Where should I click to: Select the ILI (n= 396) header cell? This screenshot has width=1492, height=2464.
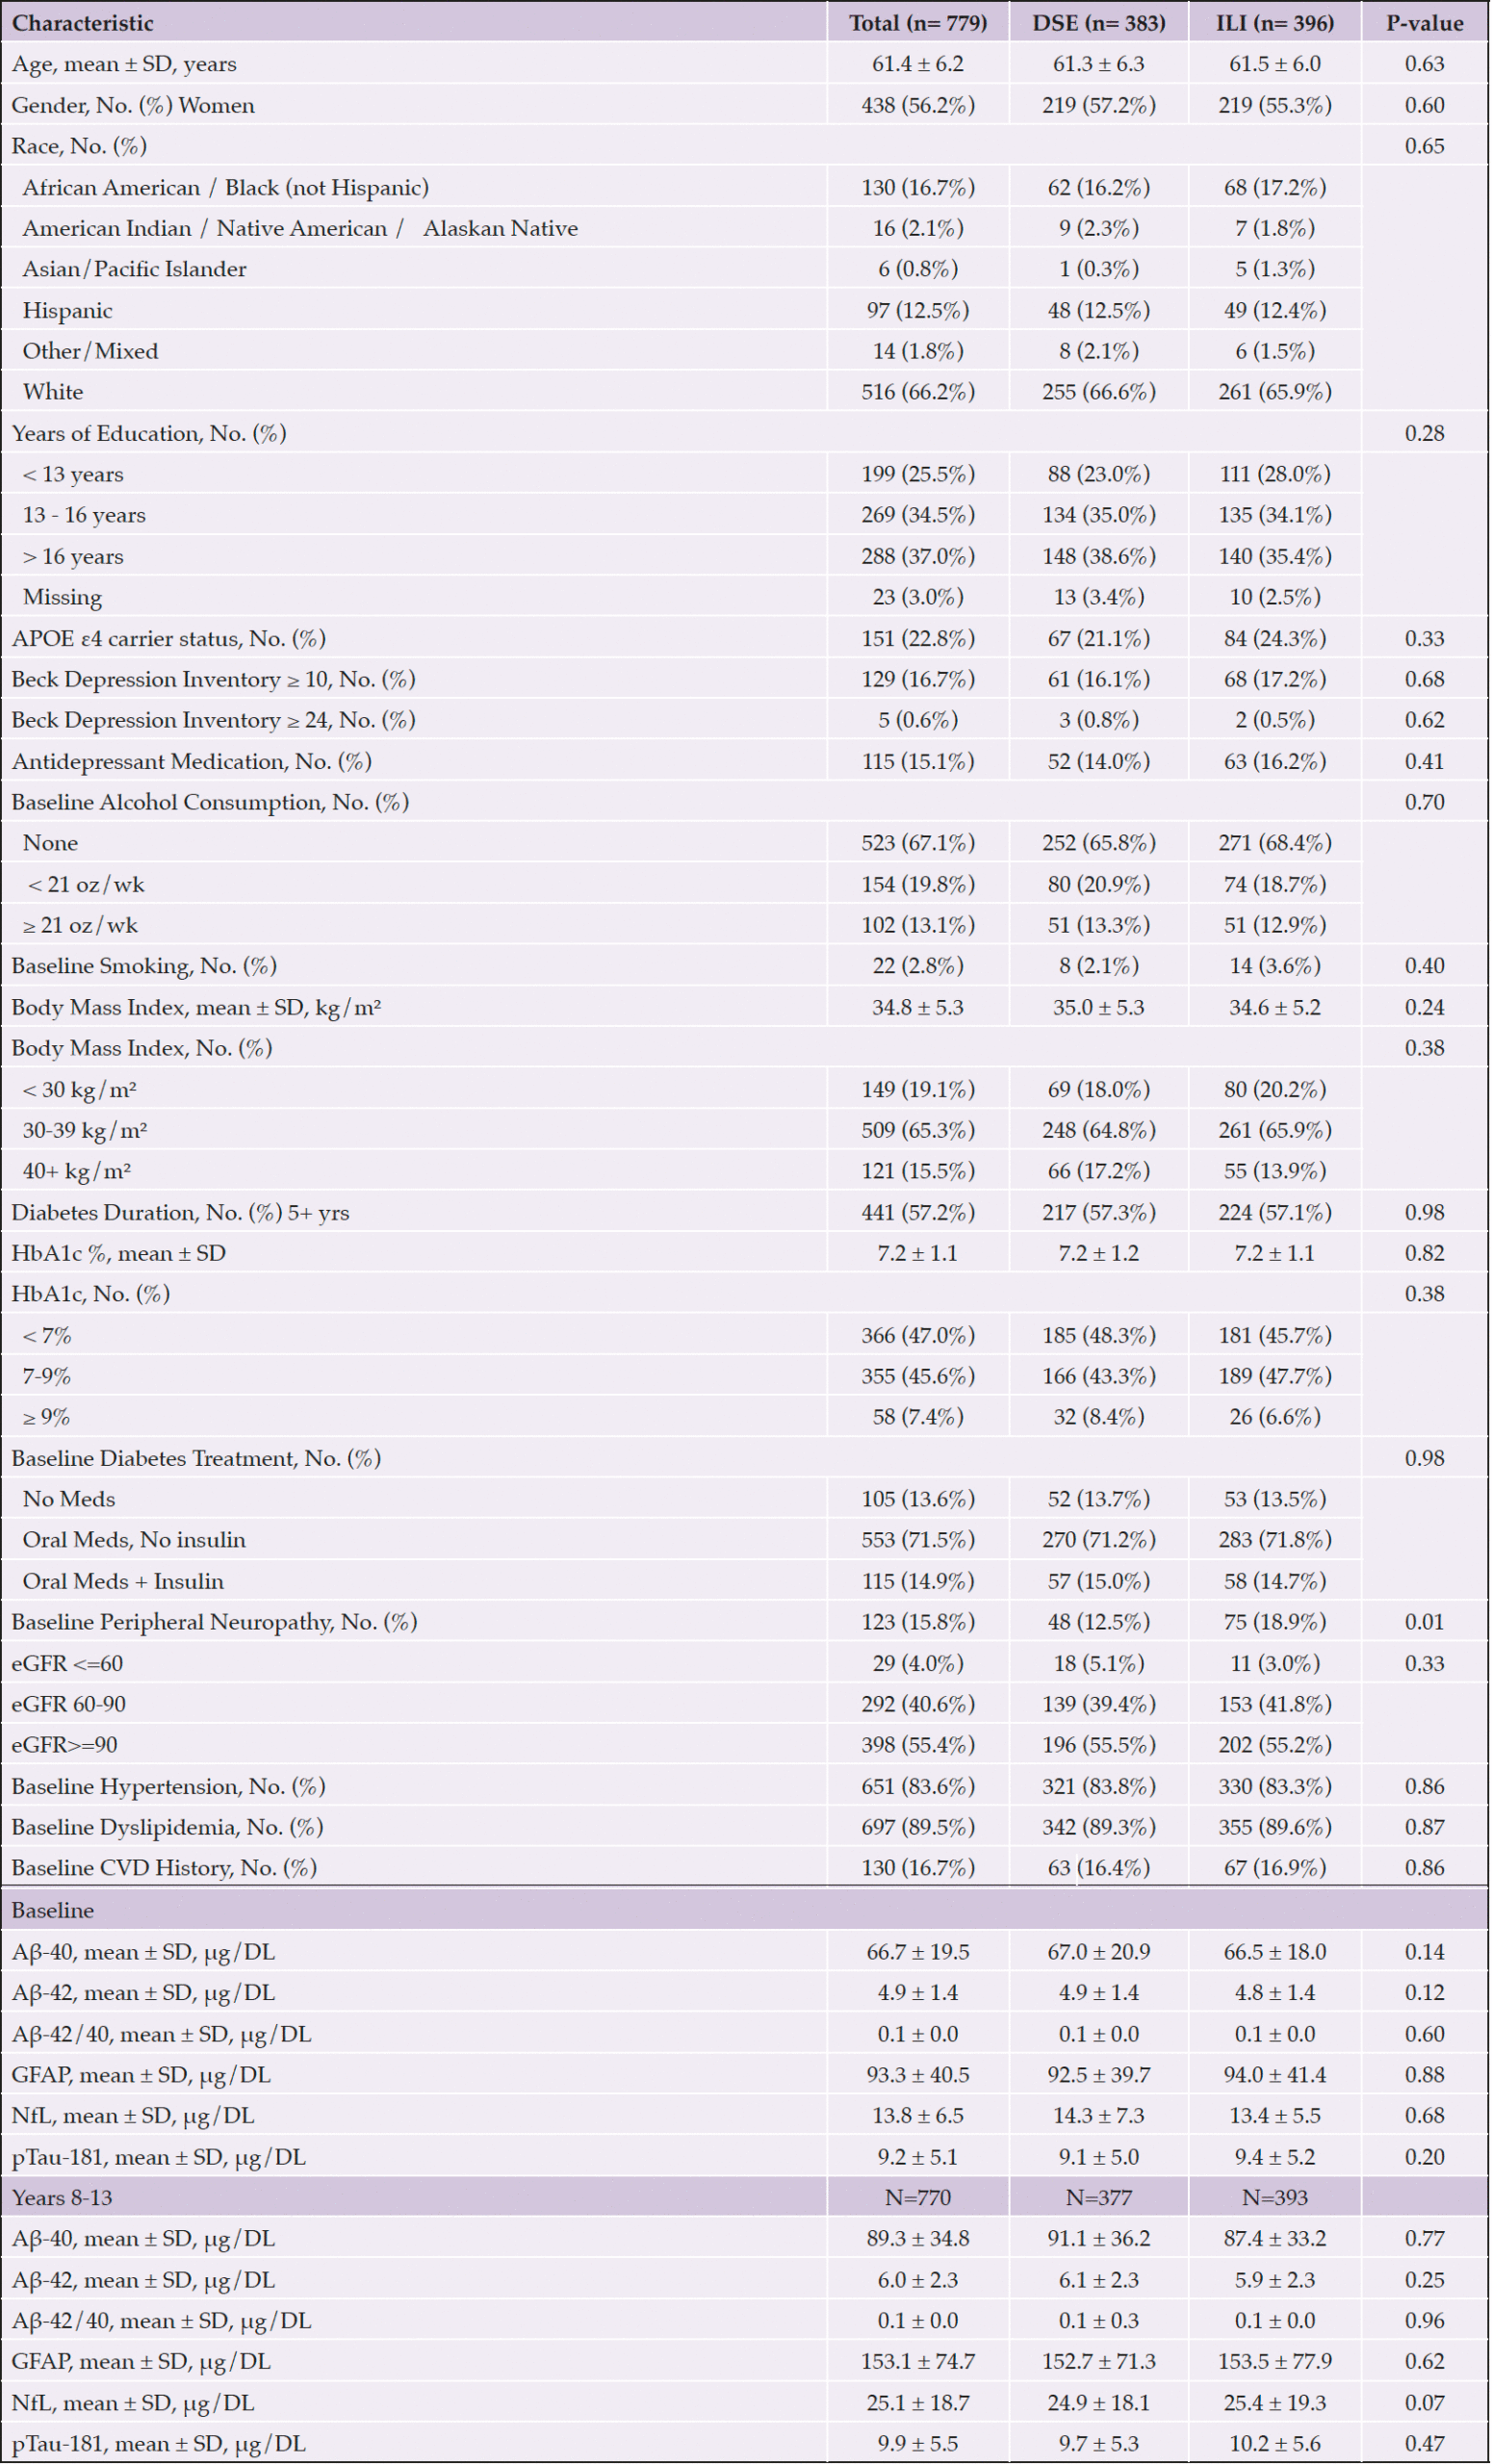point(1275,23)
